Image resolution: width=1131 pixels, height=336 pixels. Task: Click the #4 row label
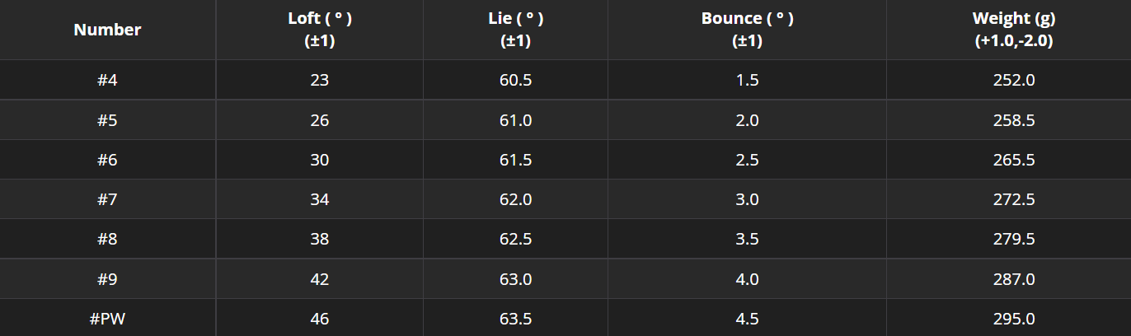[107, 81]
